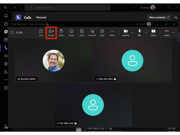The width and height of the screenshot is (180, 135).
Task: Click the View contacts button
Action: 159,17
